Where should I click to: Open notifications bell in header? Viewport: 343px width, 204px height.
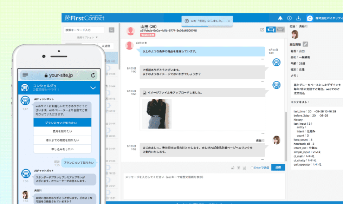click(x=280, y=18)
